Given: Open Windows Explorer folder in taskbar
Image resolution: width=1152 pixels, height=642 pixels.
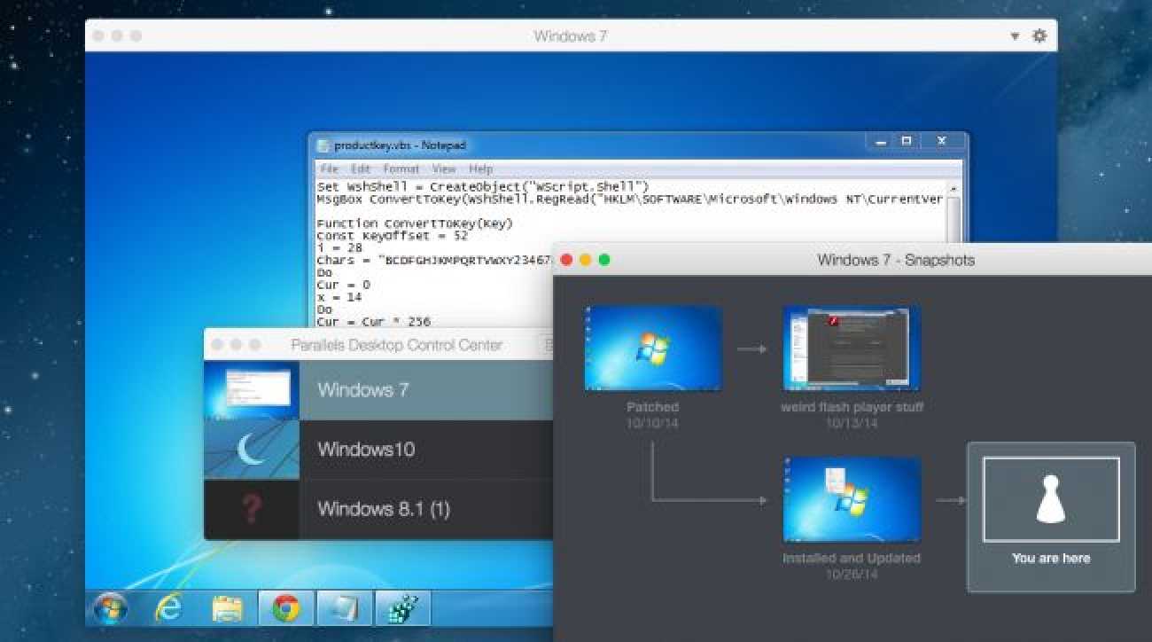Looking at the screenshot, I should 228,608.
